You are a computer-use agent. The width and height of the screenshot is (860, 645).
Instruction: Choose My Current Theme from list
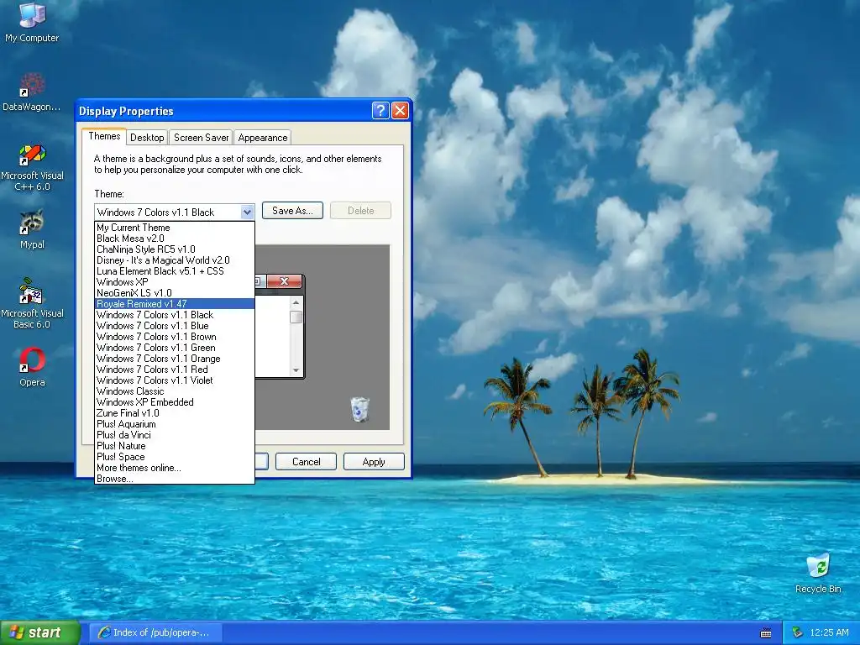coord(175,227)
